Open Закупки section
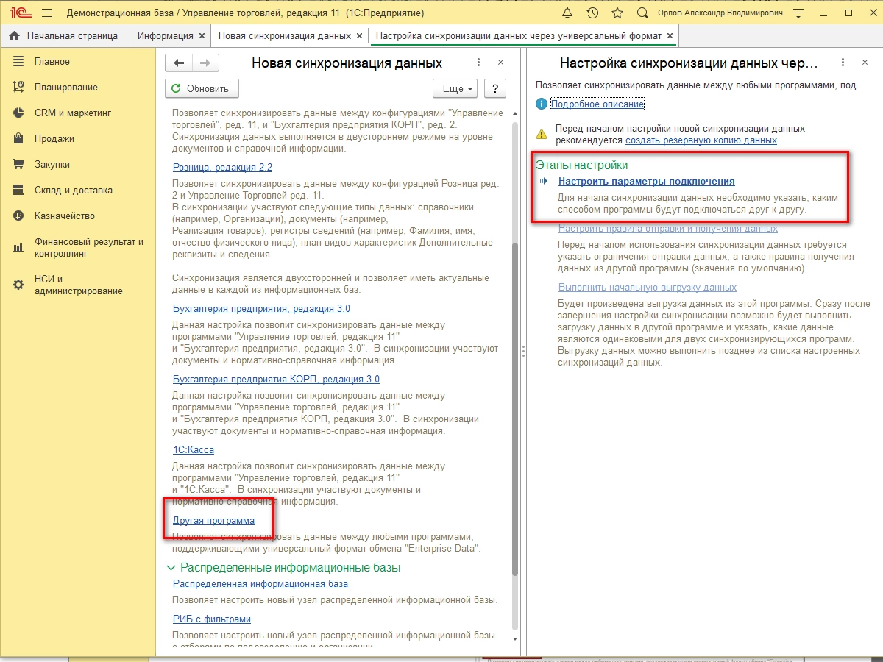 point(52,164)
